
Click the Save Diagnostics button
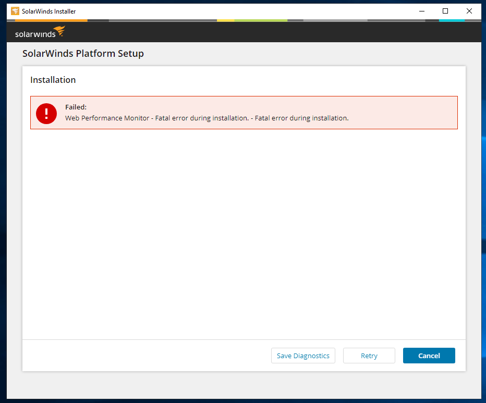pyautogui.click(x=303, y=356)
